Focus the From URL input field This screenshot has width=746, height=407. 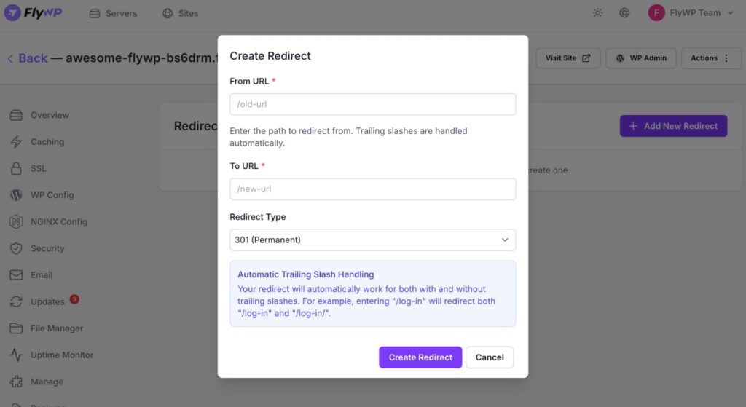[x=372, y=104]
